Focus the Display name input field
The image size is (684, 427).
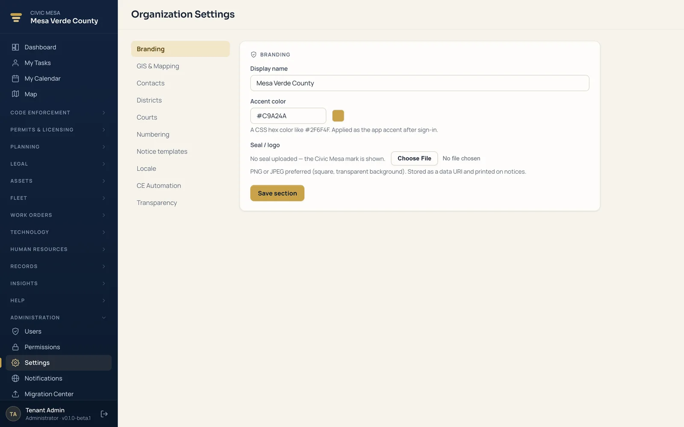point(420,83)
